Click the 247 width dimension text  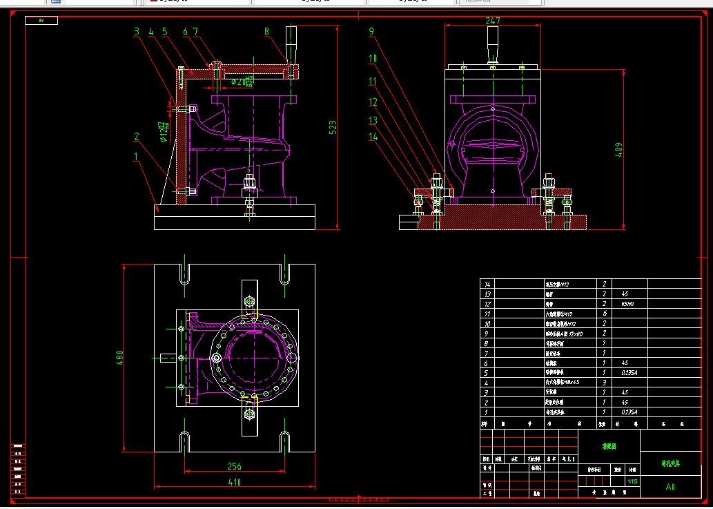pos(492,21)
